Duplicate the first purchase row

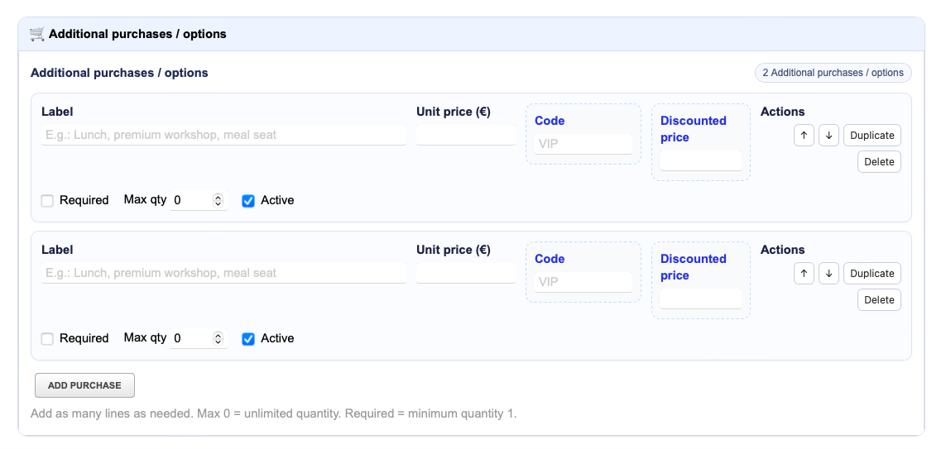click(872, 135)
